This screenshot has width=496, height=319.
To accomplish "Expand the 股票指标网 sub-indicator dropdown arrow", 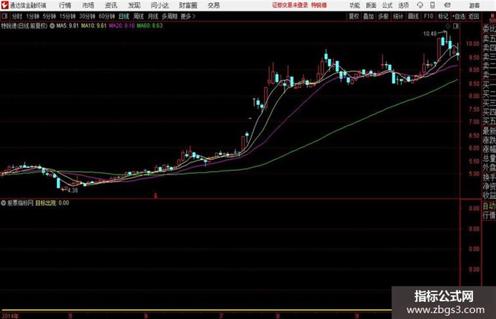I will 4,203.
